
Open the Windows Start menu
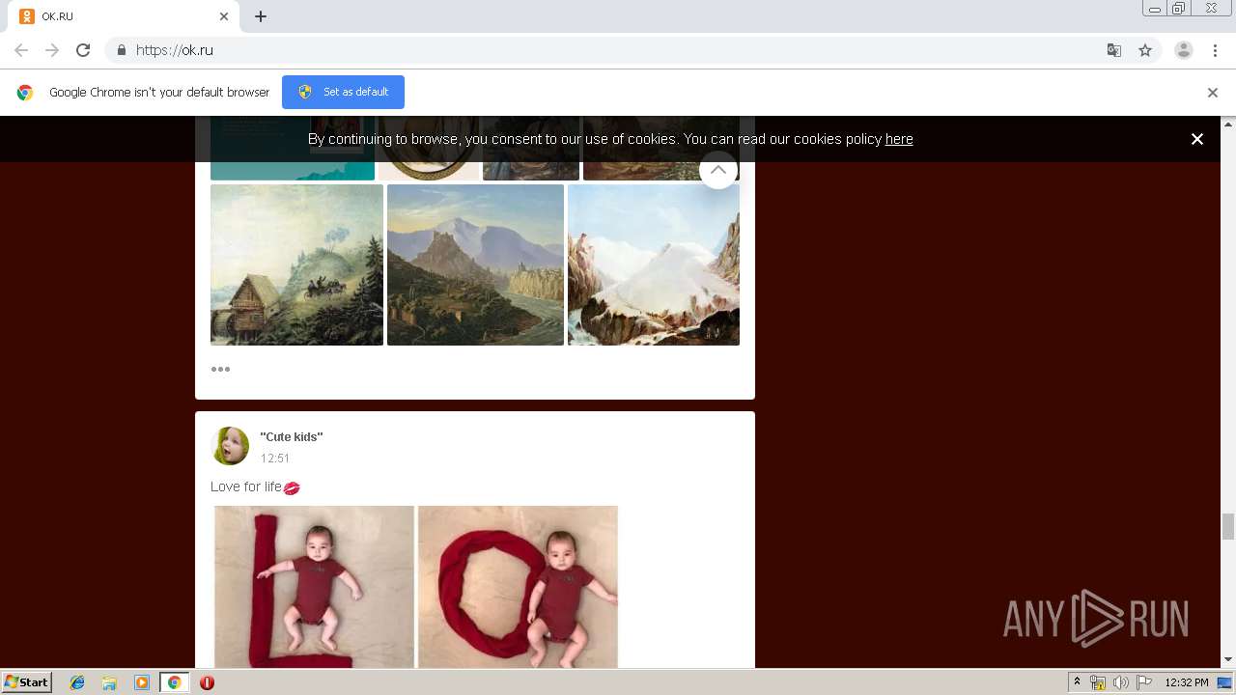coord(26,681)
